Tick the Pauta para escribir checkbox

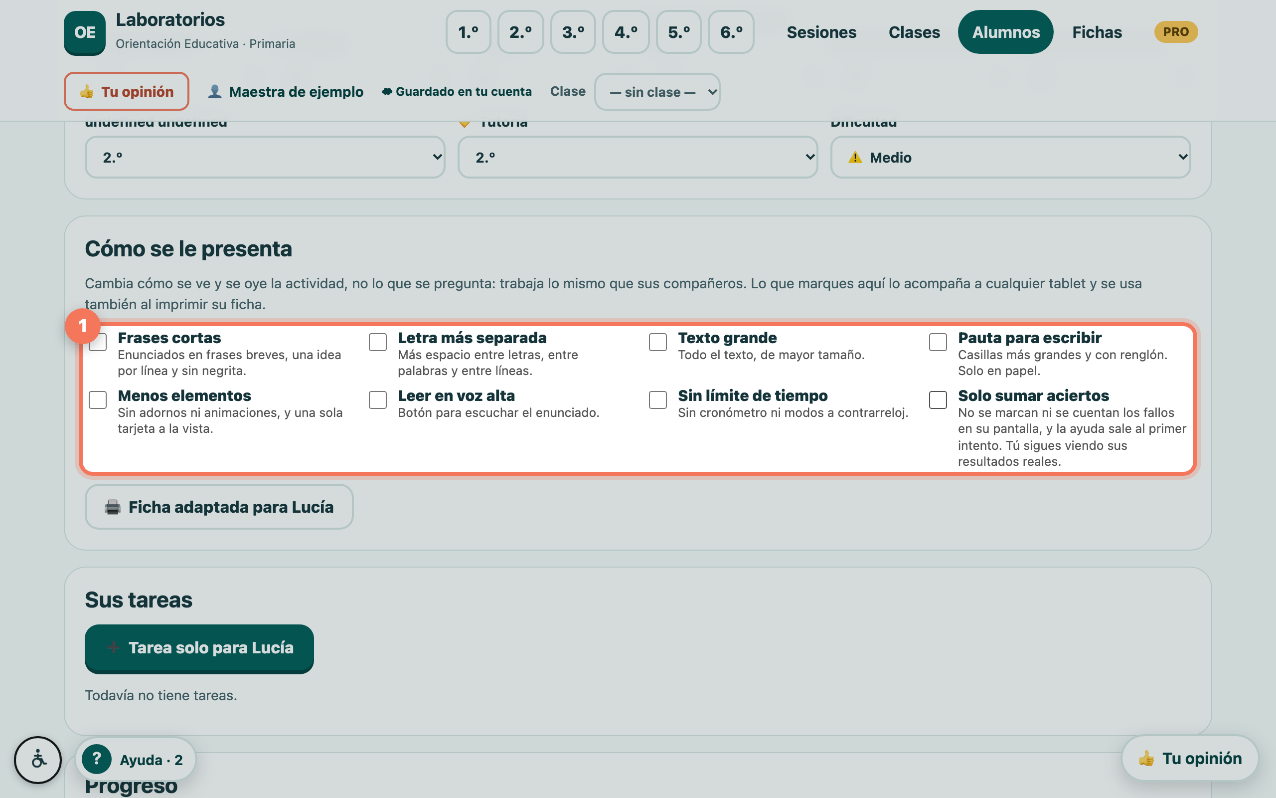(938, 342)
